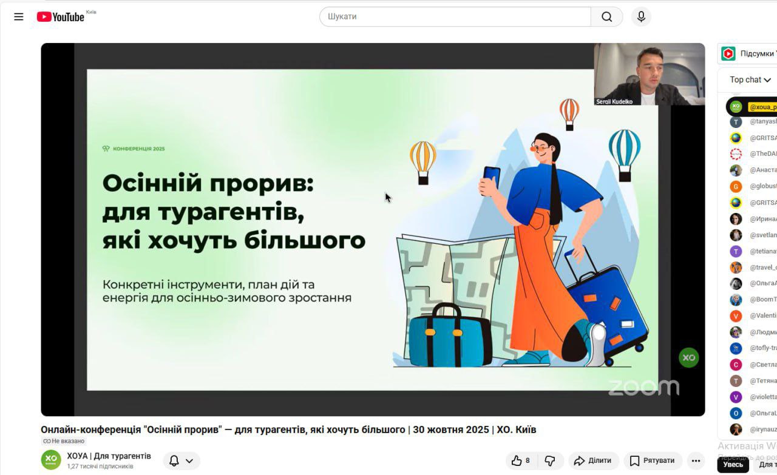Click pinned @xoua chat message
777x475 pixels.
(752, 107)
